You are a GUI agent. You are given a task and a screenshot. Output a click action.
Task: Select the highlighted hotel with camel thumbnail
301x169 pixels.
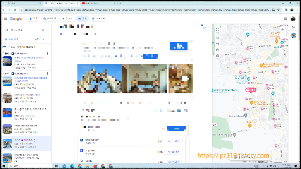click(x=26, y=144)
